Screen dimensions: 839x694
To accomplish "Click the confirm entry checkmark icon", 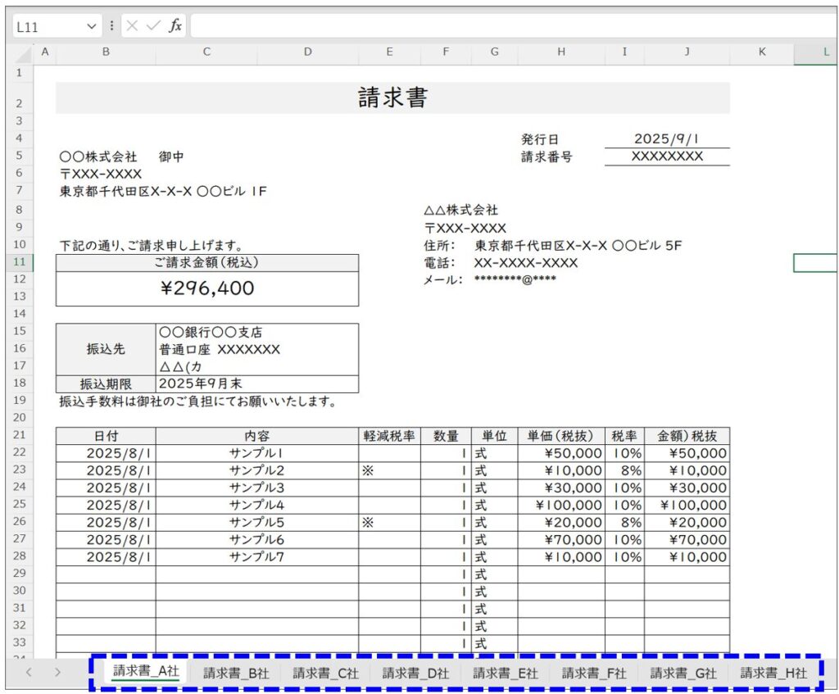I will (153, 25).
